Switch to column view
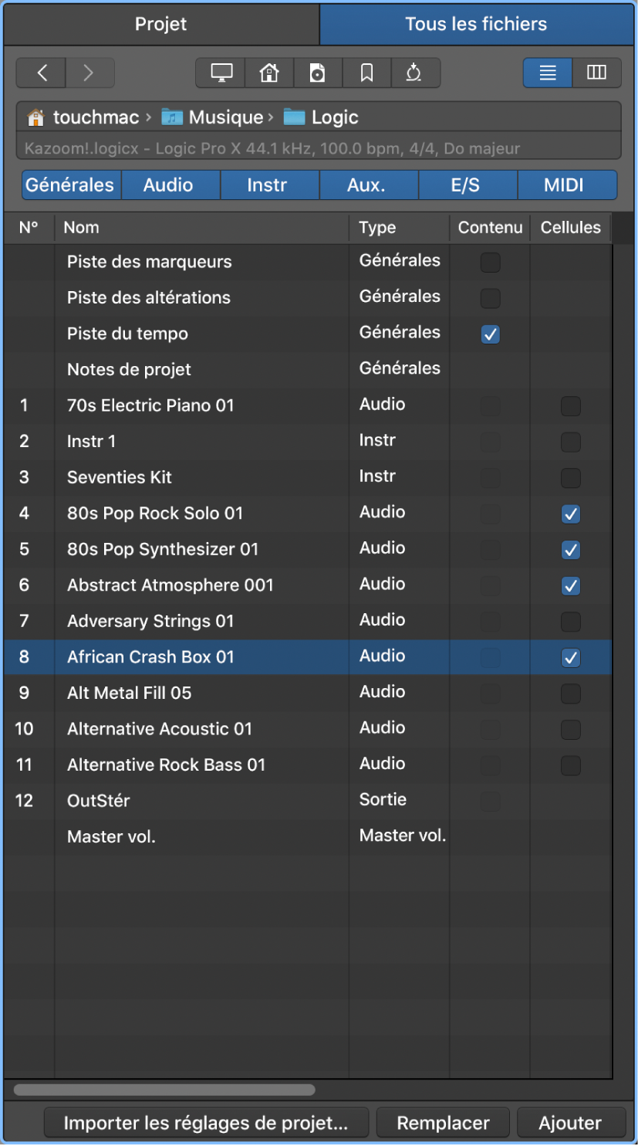638x1146 pixels. coord(596,73)
